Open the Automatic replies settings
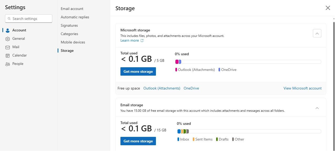This screenshot has height=151, width=335. [75, 17]
